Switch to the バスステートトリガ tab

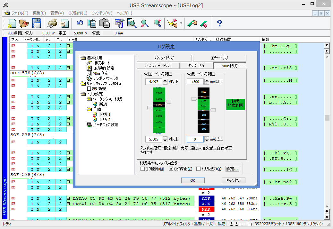(158, 66)
